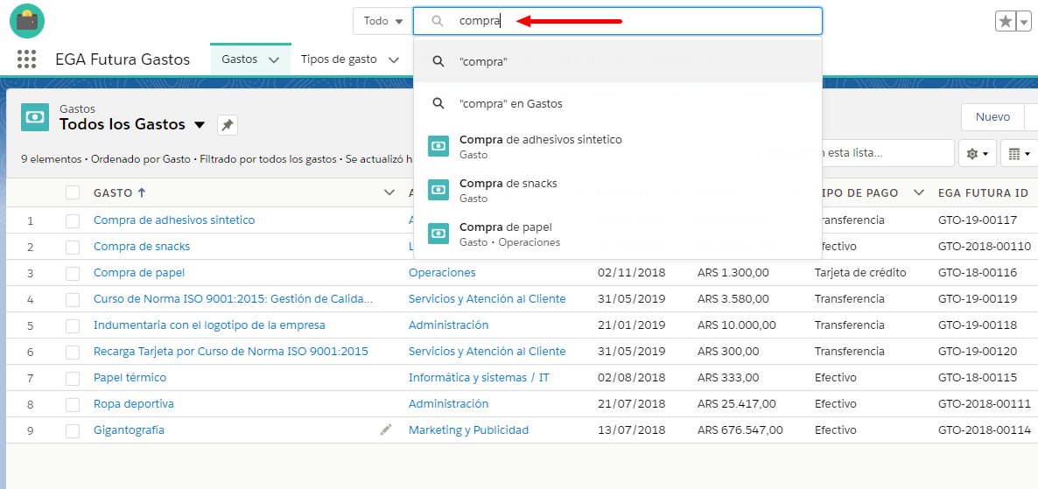The width and height of the screenshot is (1038, 489).
Task: Click the GTO-2018-00114 cell
Action: point(985,430)
